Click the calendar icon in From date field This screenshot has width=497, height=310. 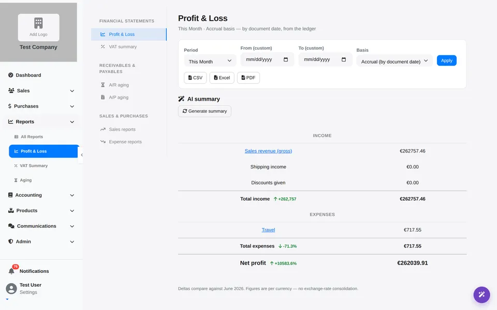click(286, 59)
